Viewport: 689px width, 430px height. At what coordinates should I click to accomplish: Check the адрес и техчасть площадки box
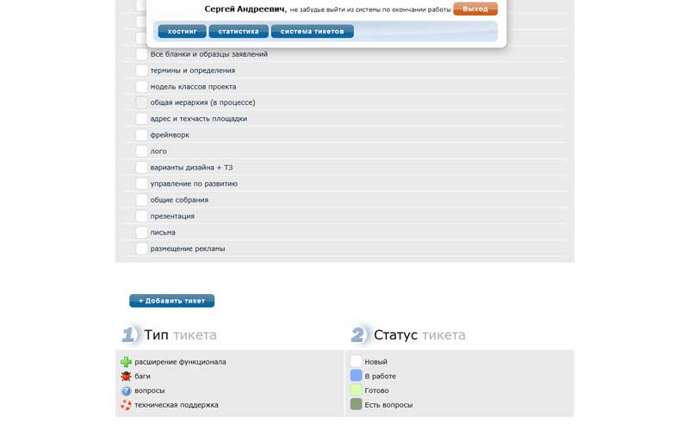coord(141,119)
